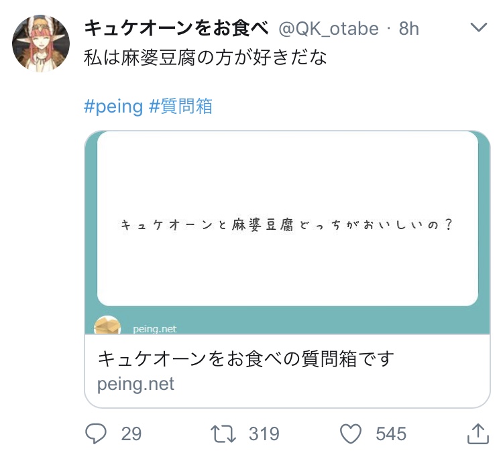Open the share menu icon

(477, 434)
